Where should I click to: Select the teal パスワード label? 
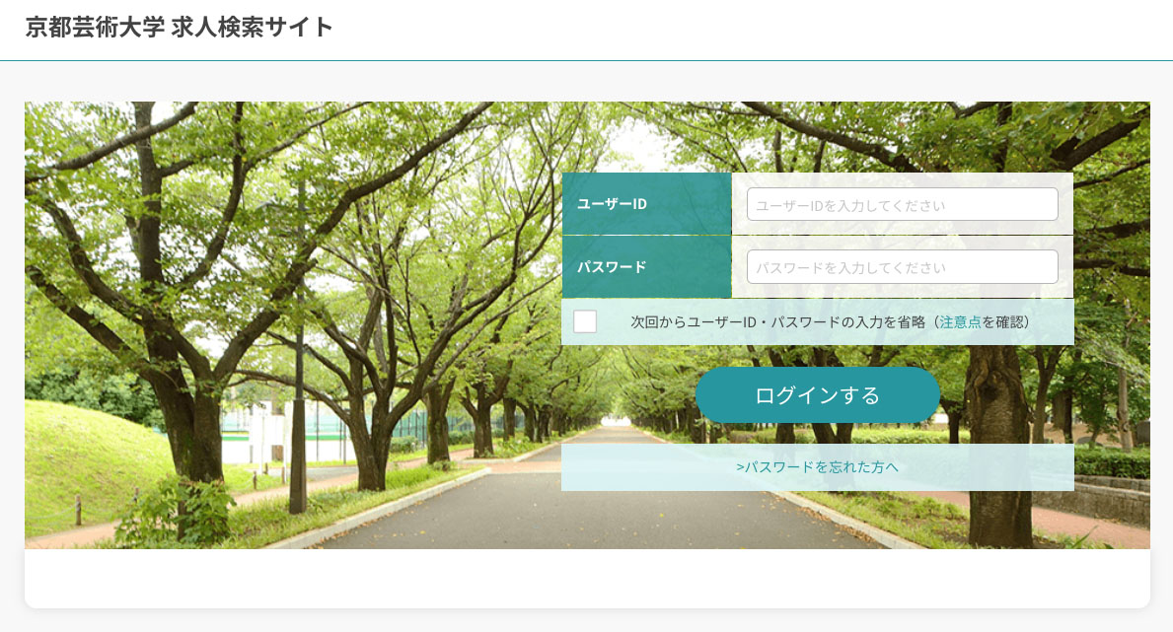[646, 266]
